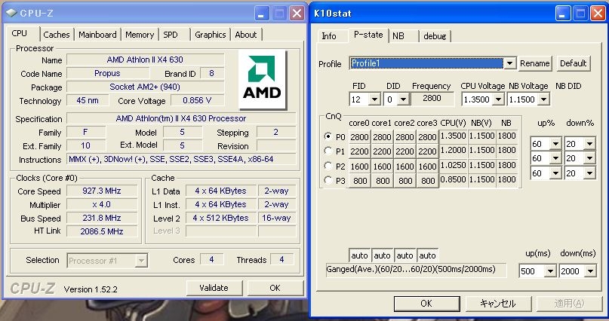Screen dimensions: 609x321
Task: Click the CPU-Z title bar app icon
Action: tap(11, 13)
